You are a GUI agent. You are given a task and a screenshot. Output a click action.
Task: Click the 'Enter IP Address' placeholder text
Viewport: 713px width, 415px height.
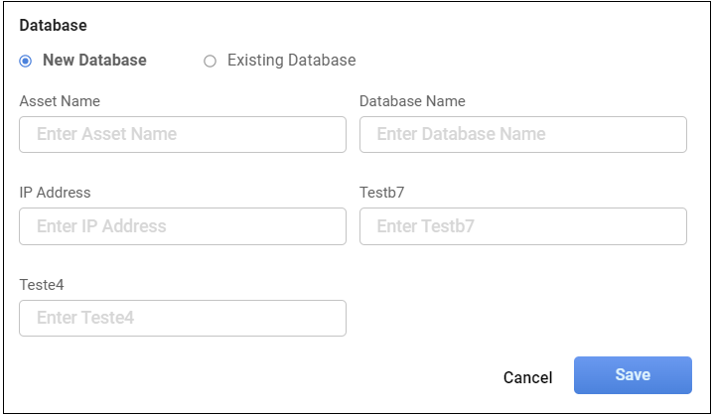click(x=101, y=226)
